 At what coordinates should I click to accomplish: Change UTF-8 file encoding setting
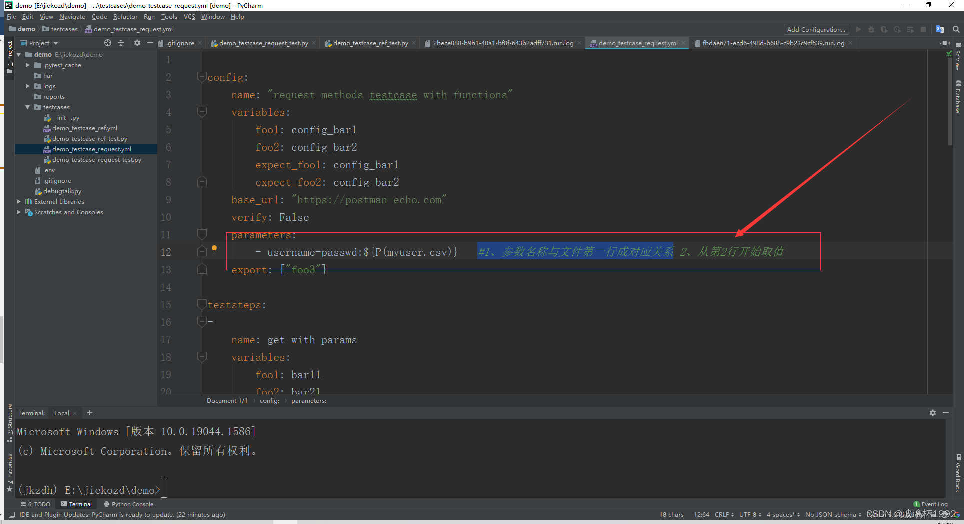pos(750,515)
